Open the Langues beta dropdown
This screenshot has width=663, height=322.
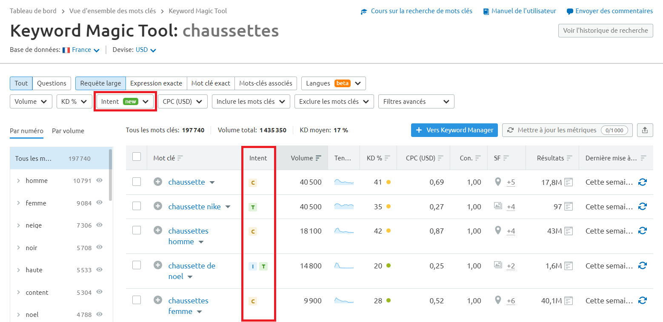pyautogui.click(x=333, y=83)
